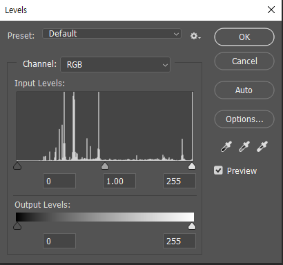Select the gray point eyedropper
This screenshot has width=283, height=265.
[x=244, y=147]
